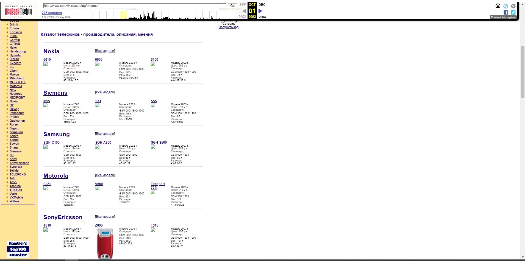Select Sagem in the sidebar brand list
The height and width of the screenshot is (268, 525).
tap(14, 128)
